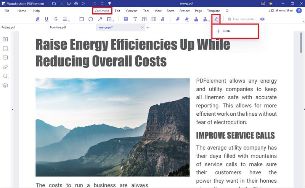Select the Stamp tool
This screenshot has width=305, height=188.
point(196,19)
